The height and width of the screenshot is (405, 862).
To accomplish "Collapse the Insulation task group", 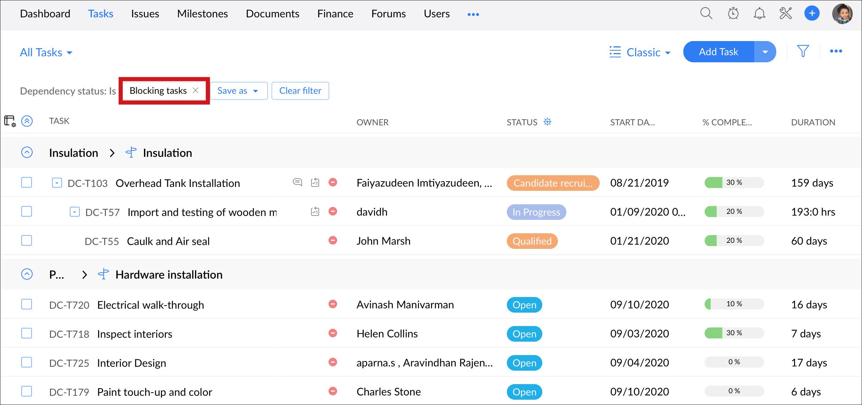I will click(x=27, y=152).
